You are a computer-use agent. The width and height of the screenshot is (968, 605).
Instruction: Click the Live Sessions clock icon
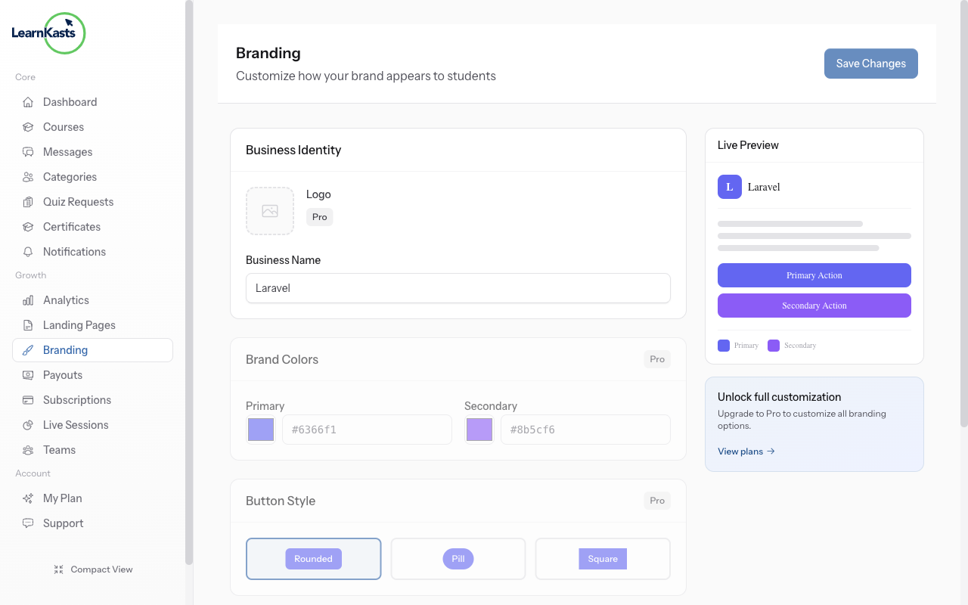click(28, 424)
